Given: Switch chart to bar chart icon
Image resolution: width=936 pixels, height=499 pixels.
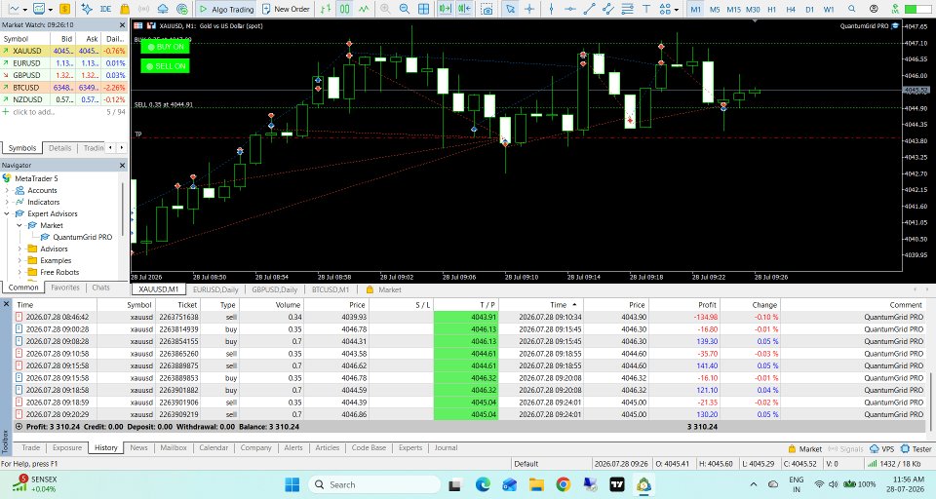Looking at the screenshot, I should (x=326, y=9).
